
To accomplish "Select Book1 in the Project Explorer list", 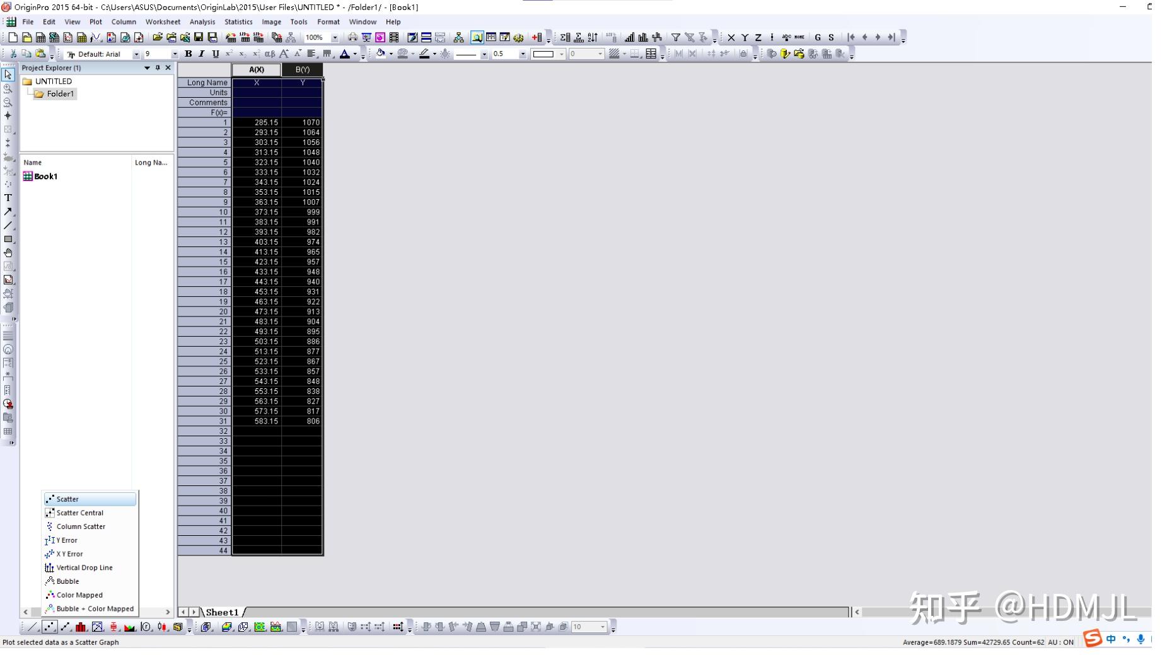I will [x=40, y=177].
